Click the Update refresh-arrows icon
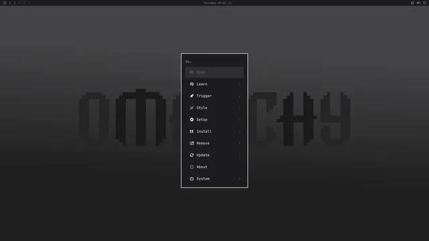The image size is (429, 241). pyautogui.click(x=192, y=155)
